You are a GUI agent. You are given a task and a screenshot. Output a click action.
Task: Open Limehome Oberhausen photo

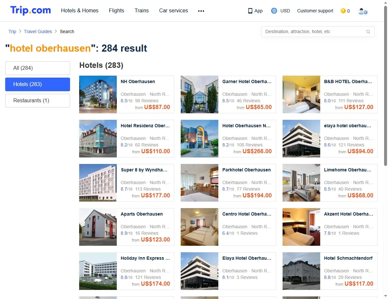click(x=301, y=182)
